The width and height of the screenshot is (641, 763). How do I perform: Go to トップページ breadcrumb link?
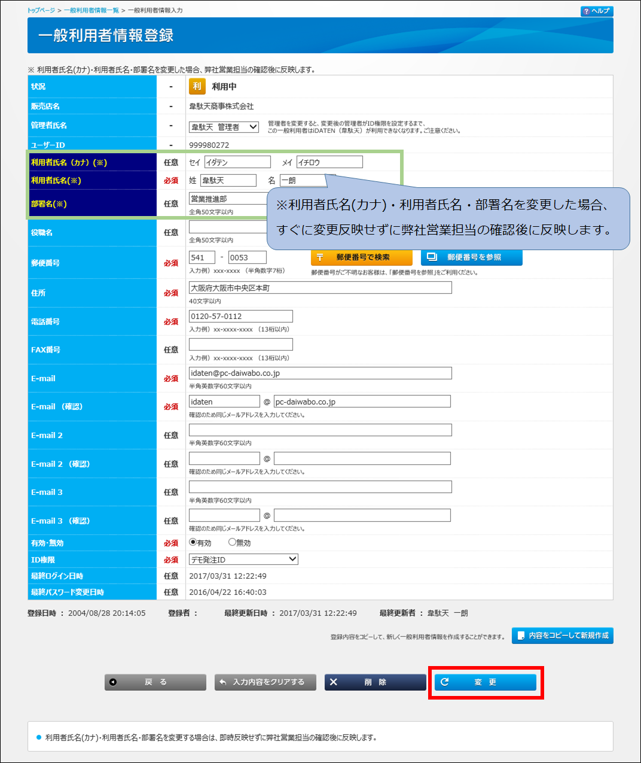tap(41, 11)
